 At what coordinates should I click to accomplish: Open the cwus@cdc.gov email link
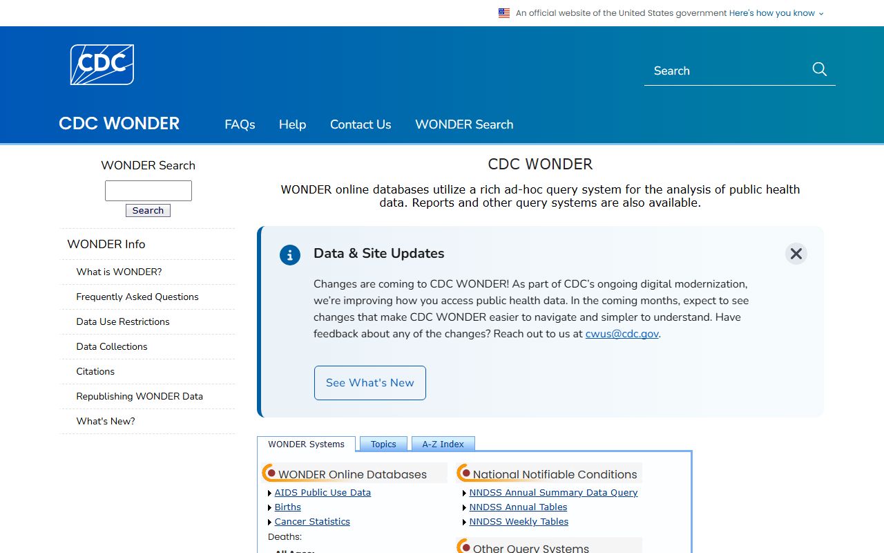point(622,334)
